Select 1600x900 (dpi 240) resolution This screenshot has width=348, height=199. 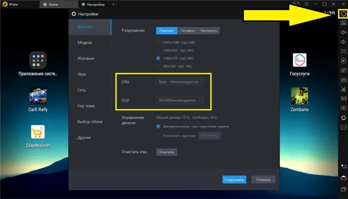[x=158, y=50]
